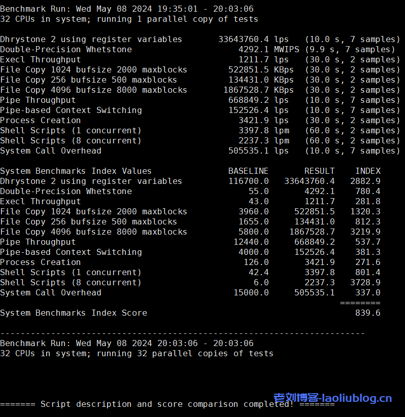Click the Pipe Throughput baseline 12440.0
405x417 pixels.
point(251,242)
